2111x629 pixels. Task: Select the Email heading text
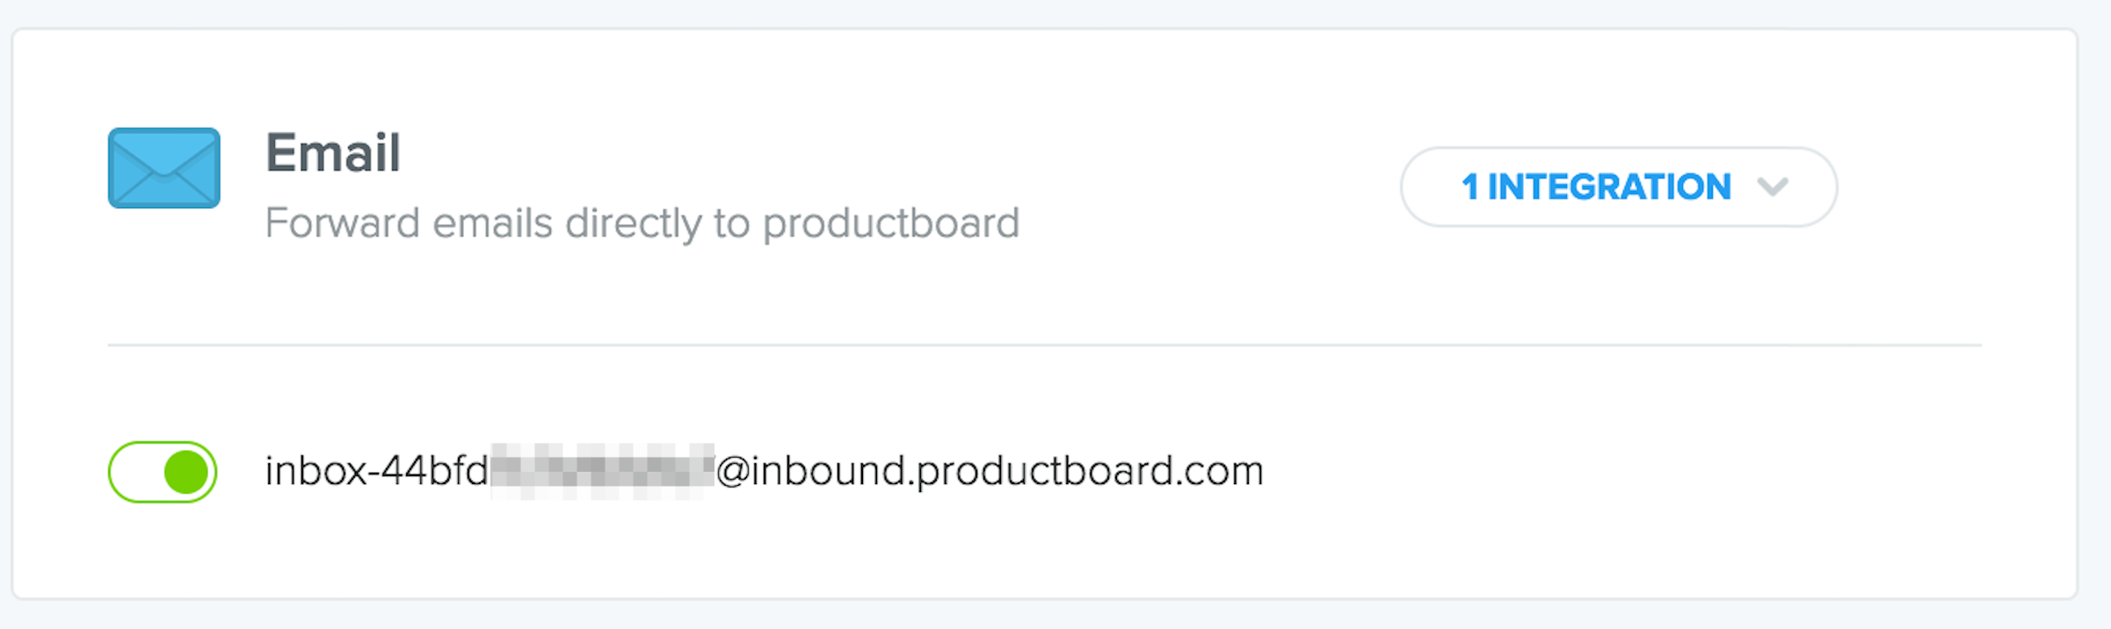pyautogui.click(x=333, y=153)
